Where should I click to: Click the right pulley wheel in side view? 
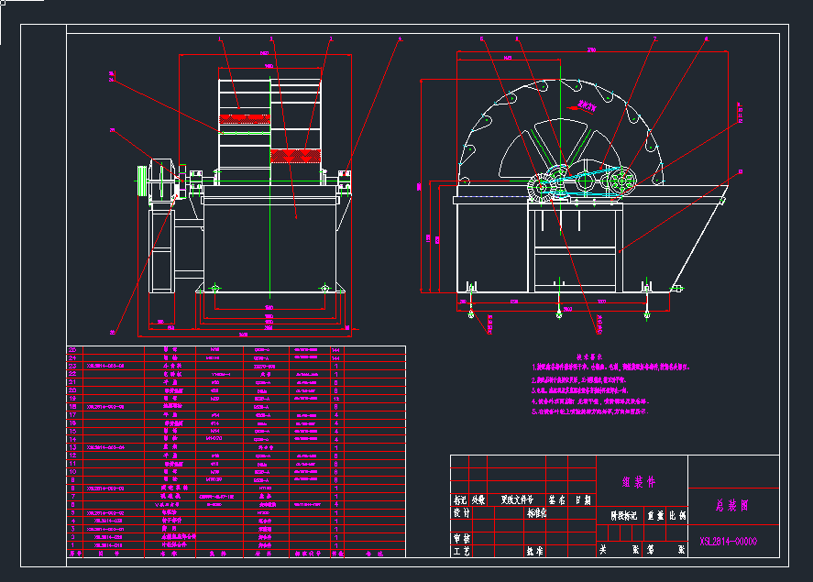pos(623,182)
